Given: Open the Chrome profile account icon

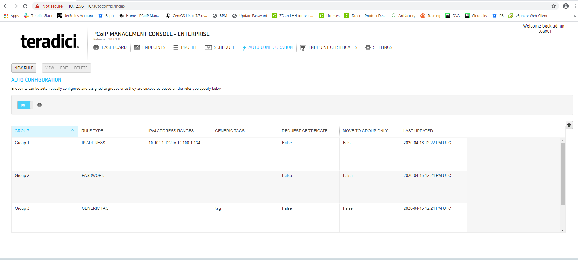Looking at the screenshot, I should (x=566, y=6).
